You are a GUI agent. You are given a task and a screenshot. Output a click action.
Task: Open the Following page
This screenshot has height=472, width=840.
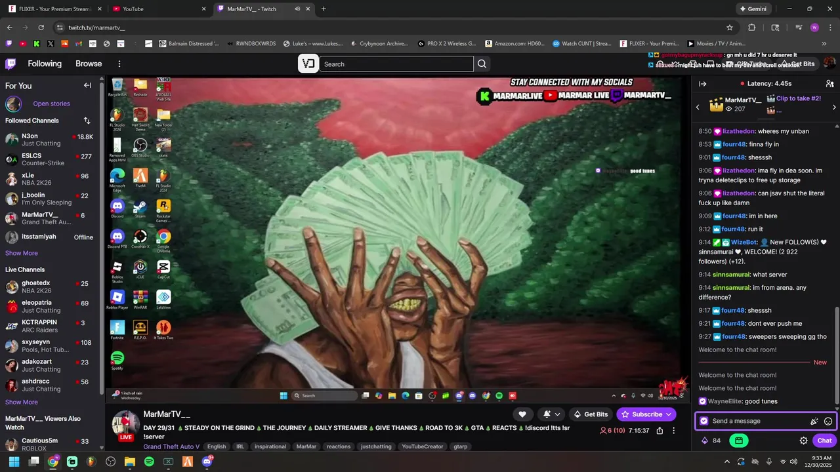[x=45, y=64]
